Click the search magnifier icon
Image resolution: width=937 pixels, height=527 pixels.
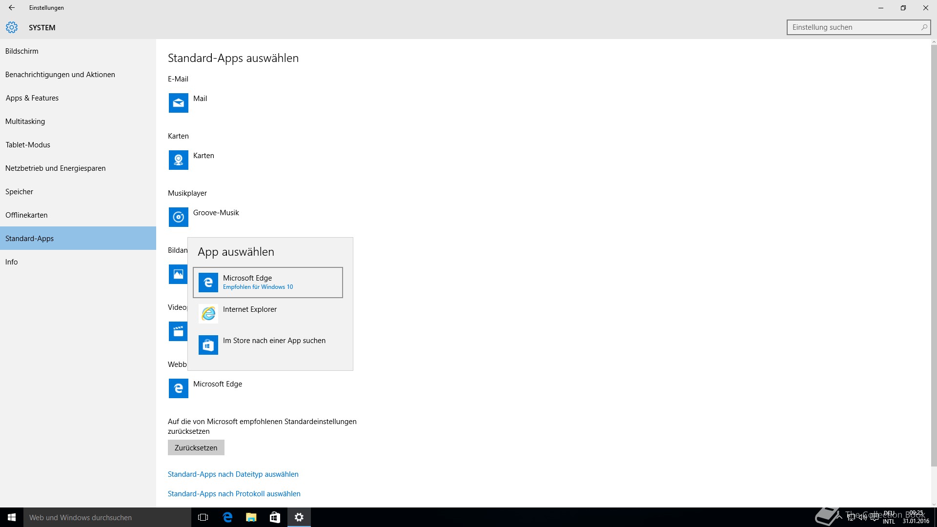pyautogui.click(x=924, y=27)
